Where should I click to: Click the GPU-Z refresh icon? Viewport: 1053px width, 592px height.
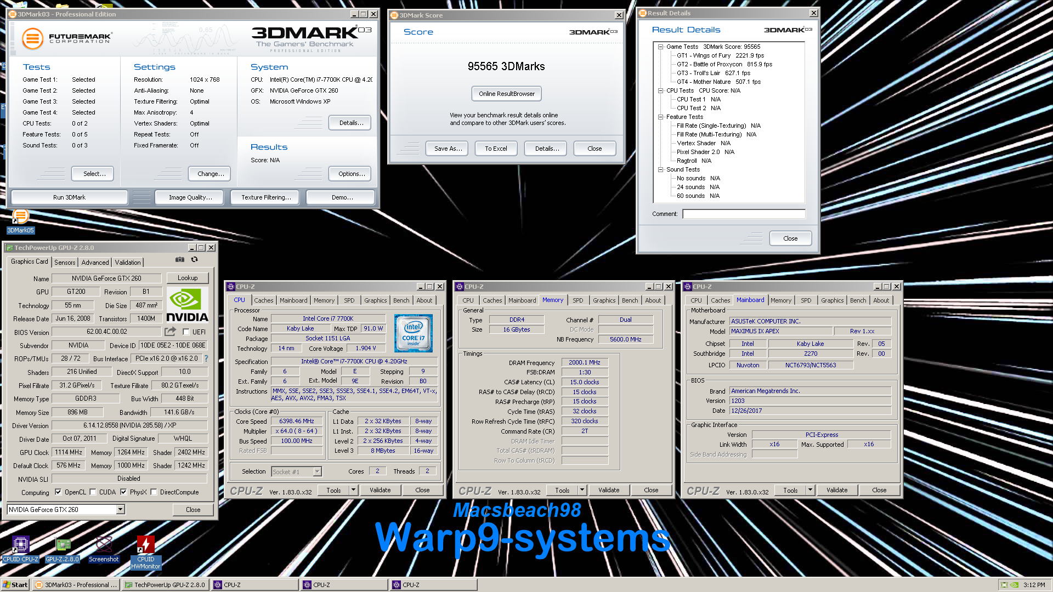click(x=194, y=260)
